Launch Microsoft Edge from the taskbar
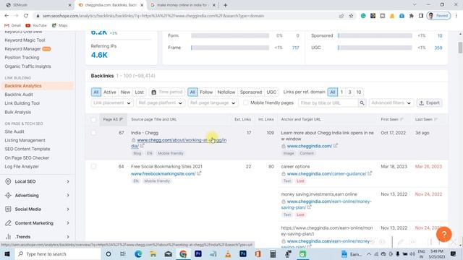Screen dimensions: 463x260 pyautogui.click(x=138, y=253)
